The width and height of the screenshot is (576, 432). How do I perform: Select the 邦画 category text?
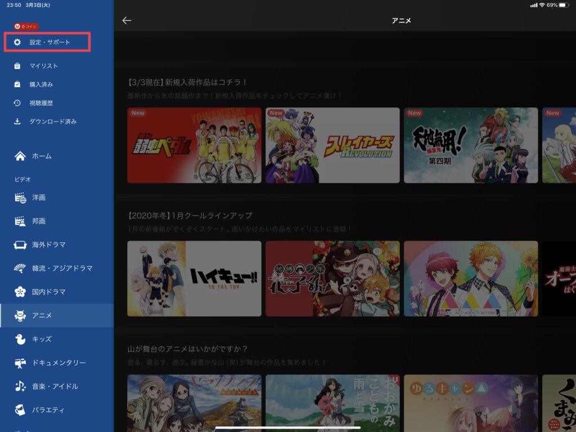click(39, 221)
